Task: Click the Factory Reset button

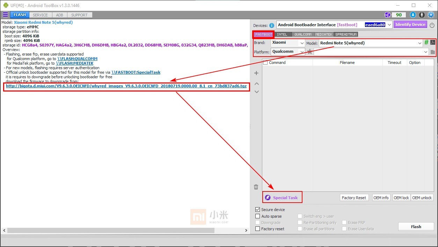Action: (354, 198)
